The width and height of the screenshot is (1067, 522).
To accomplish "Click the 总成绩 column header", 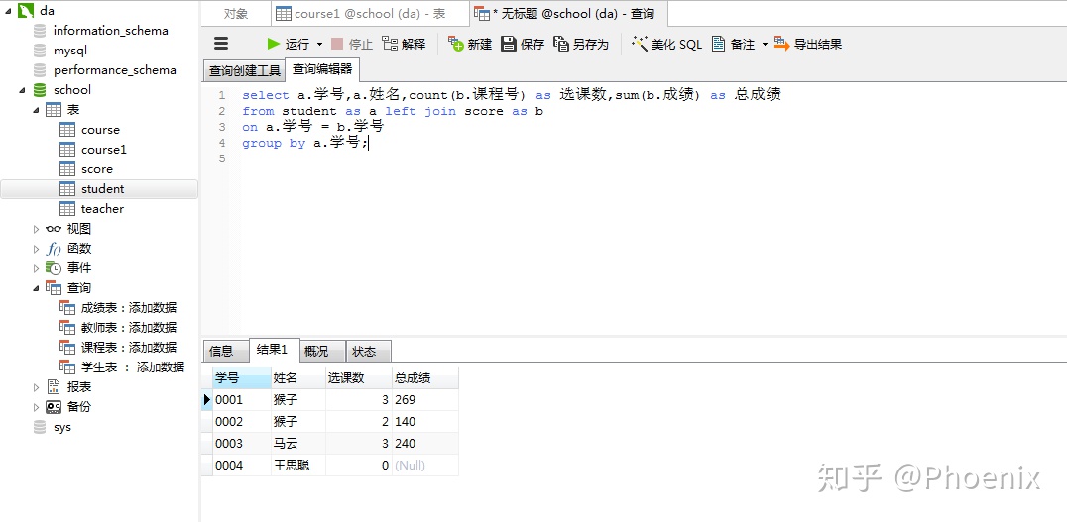I will (x=425, y=378).
